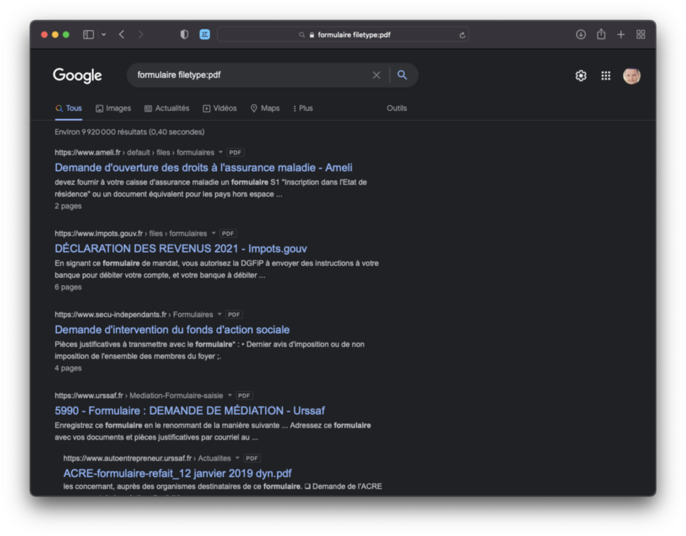686x536 pixels.
Task: Open Demande d'intervention du fonds d'action sociale
Action: click(172, 330)
